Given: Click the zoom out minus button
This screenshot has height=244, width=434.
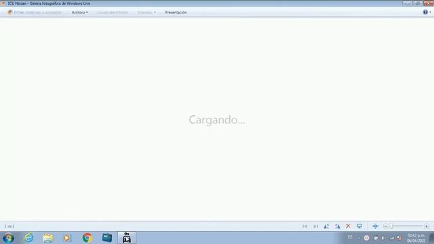Looking at the screenshot, I should 386,226.
